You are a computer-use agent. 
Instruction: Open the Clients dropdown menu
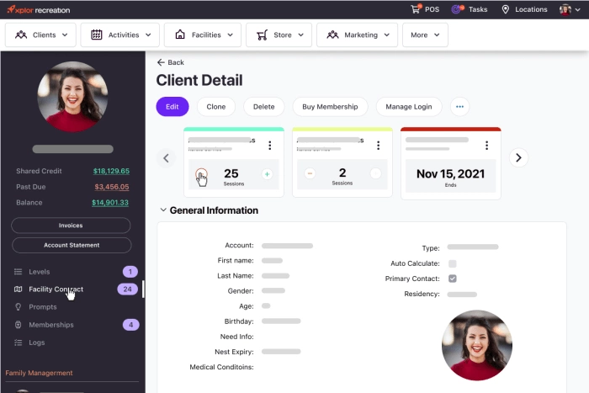41,35
